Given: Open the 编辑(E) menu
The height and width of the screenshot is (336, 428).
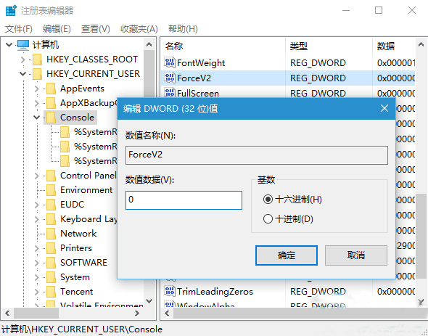Looking at the screenshot, I should (57, 29).
